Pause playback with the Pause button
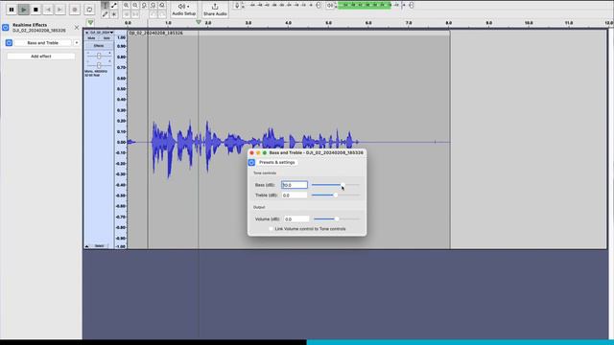The height and width of the screenshot is (345, 614). click(x=12, y=10)
